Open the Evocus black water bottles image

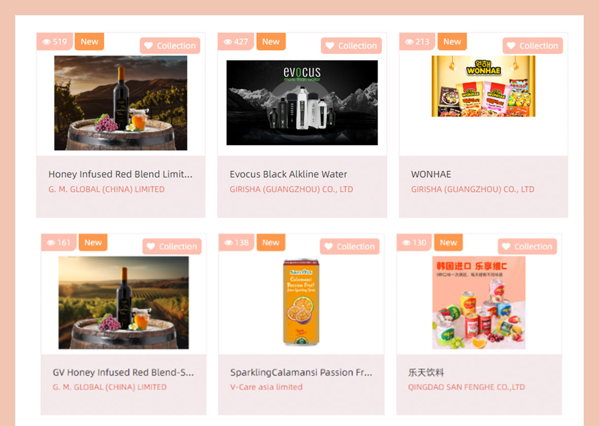pos(302,102)
